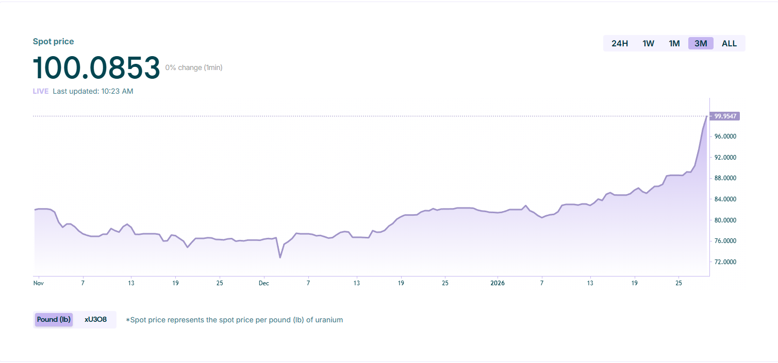This screenshot has height=363, width=778.
Task: Click the highlighted 3M range tab
Action: tap(700, 43)
